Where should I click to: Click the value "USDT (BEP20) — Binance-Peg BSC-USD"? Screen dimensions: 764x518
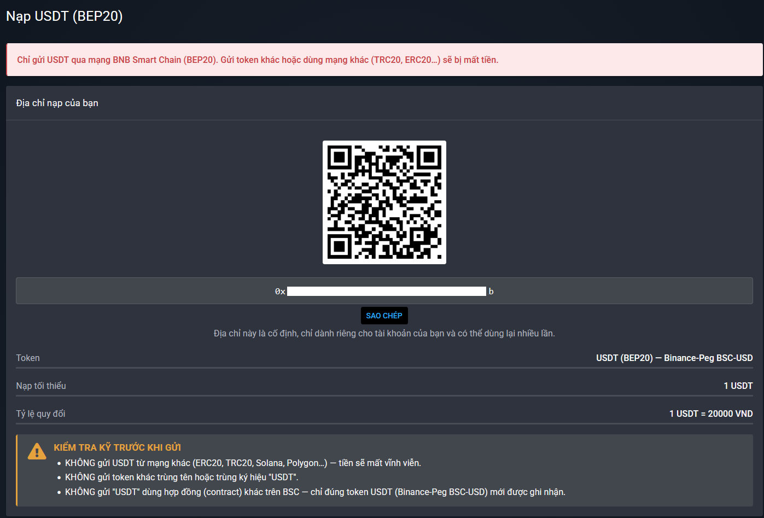point(674,358)
